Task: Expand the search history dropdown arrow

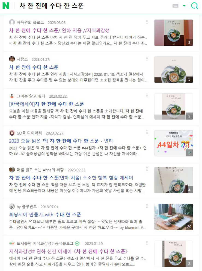Action: tap(184, 6)
